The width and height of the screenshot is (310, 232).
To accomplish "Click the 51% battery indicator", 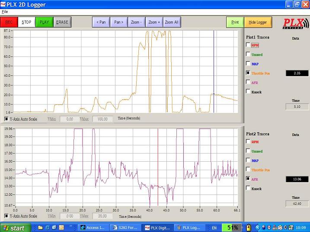I will coord(231,228).
